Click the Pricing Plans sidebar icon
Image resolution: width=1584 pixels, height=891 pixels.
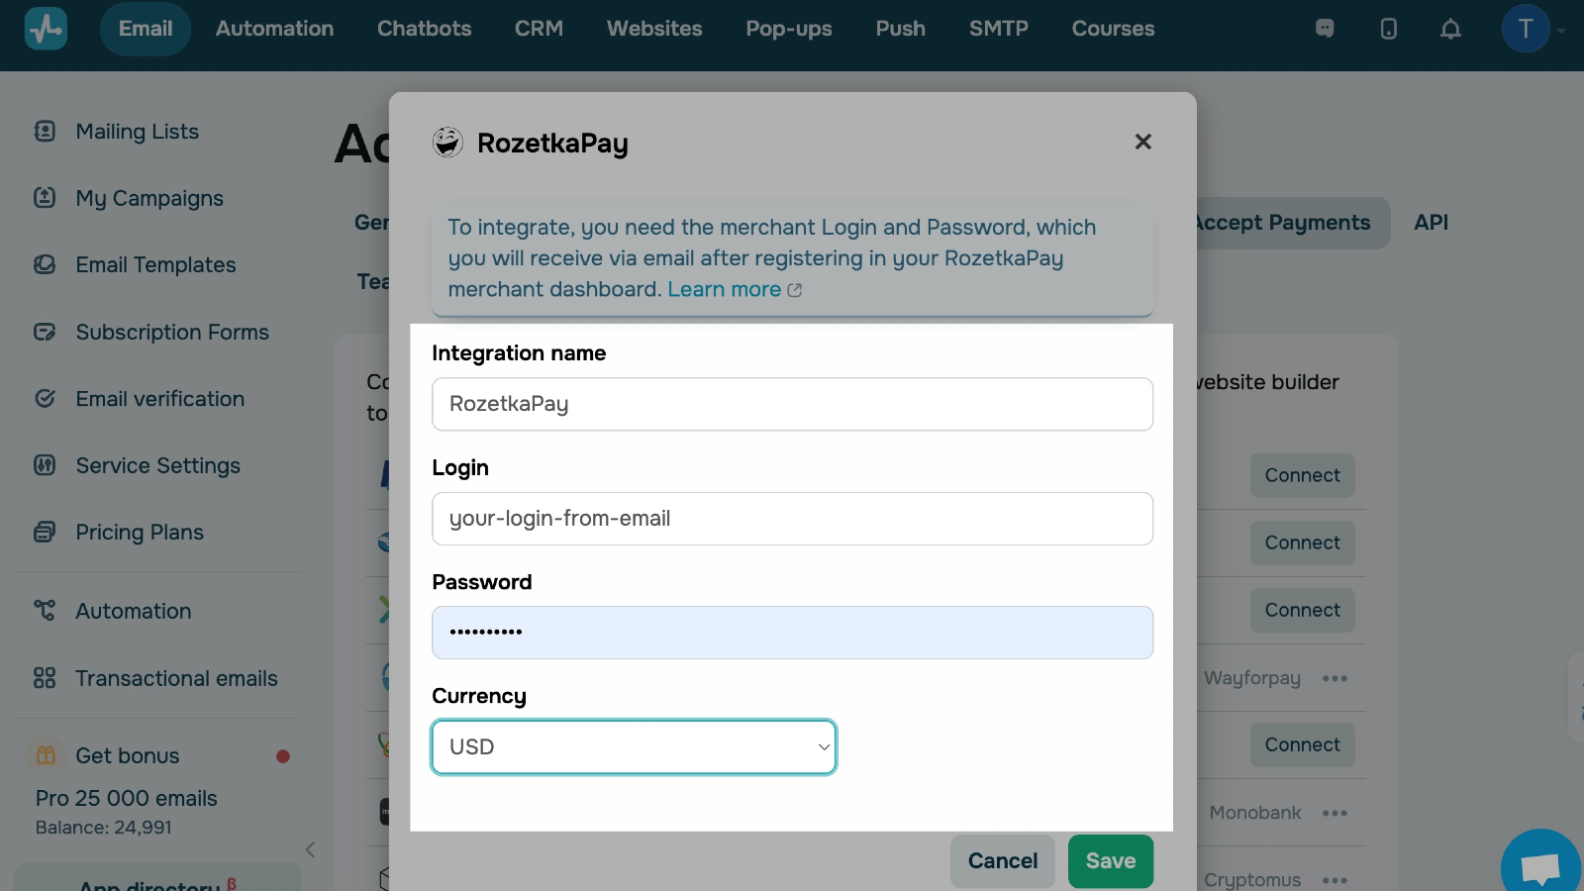[x=45, y=532]
